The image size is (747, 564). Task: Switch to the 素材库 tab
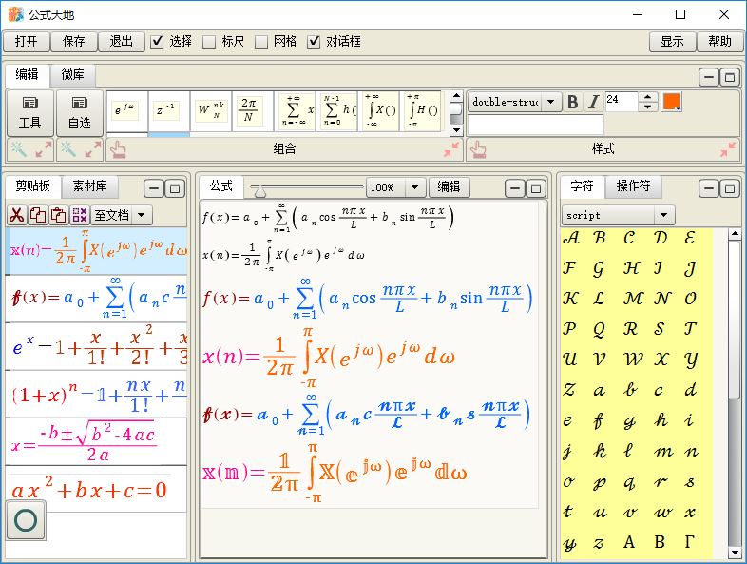point(89,185)
